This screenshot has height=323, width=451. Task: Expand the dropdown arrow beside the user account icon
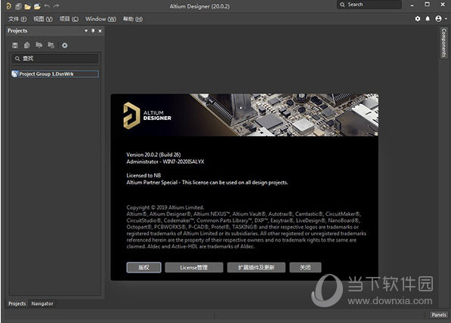pos(446,19)
